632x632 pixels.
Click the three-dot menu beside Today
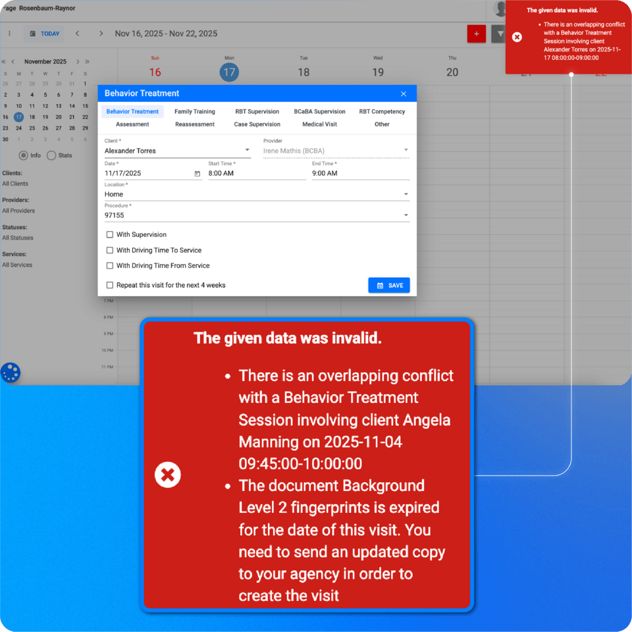point(9,34)
